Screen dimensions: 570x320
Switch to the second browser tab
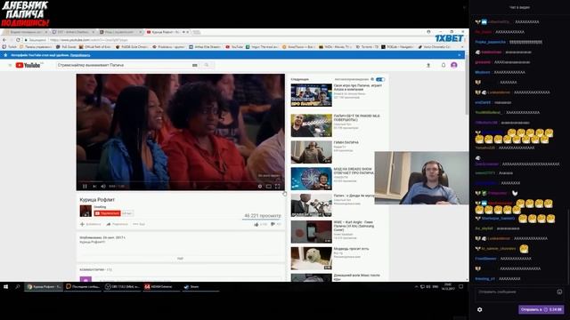73,32
